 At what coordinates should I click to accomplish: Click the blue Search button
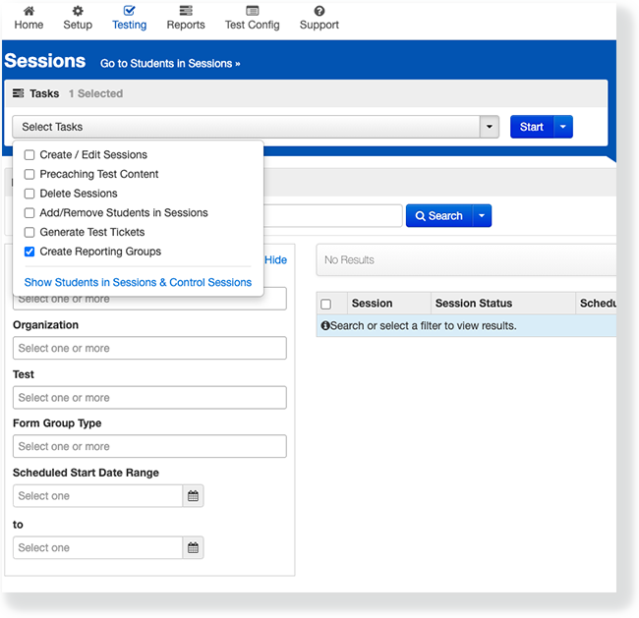(438, 216)
